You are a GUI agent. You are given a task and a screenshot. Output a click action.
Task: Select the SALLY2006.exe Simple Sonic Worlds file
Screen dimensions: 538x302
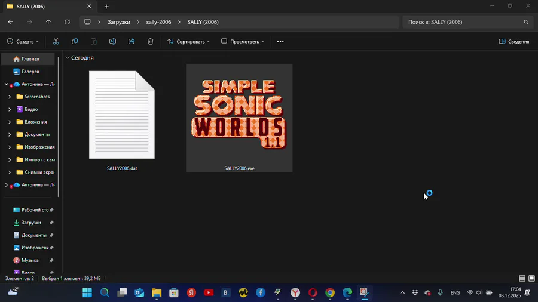[x=239, y=118]
